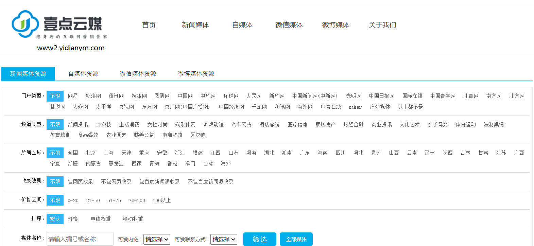Filter portal type by 腾讯网
The image size is (534, 246).
click(116, 96)
